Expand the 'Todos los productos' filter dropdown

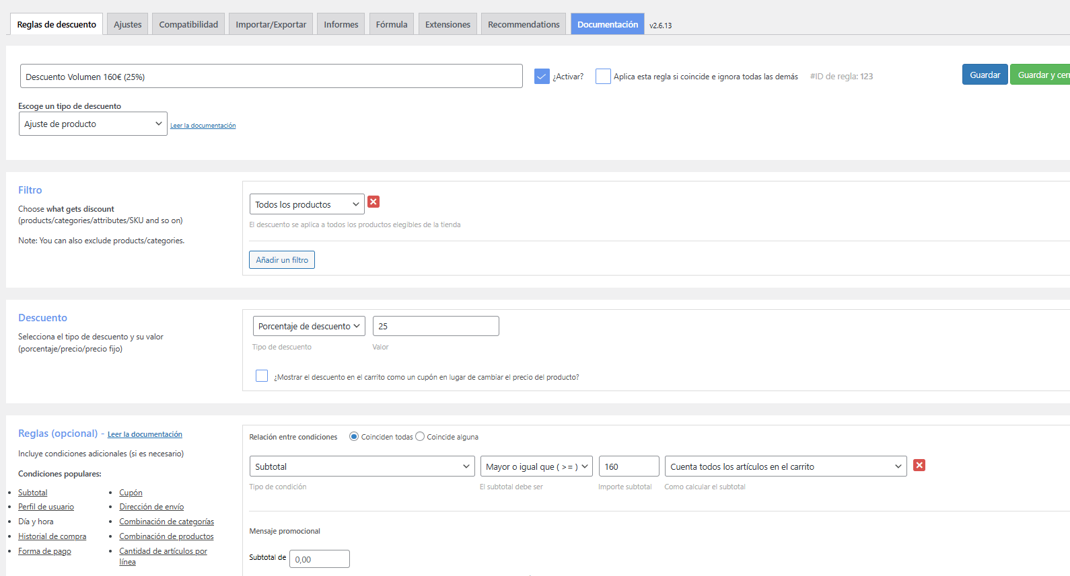pos(307,204)
